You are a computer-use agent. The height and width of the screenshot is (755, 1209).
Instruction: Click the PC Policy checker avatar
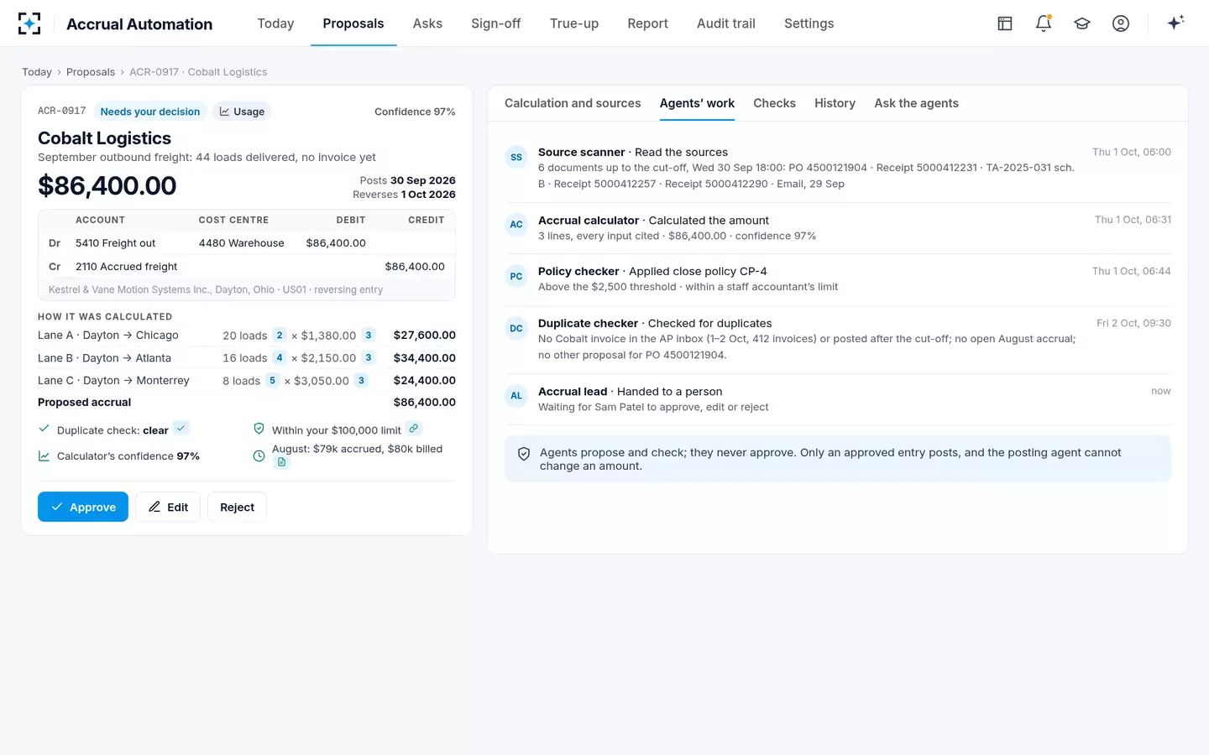tap(516, 276)
